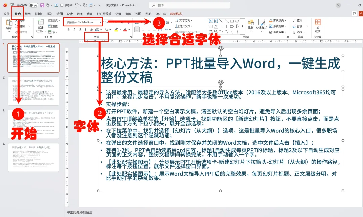Select the text box shape in shapes gallery

(211, 21)
